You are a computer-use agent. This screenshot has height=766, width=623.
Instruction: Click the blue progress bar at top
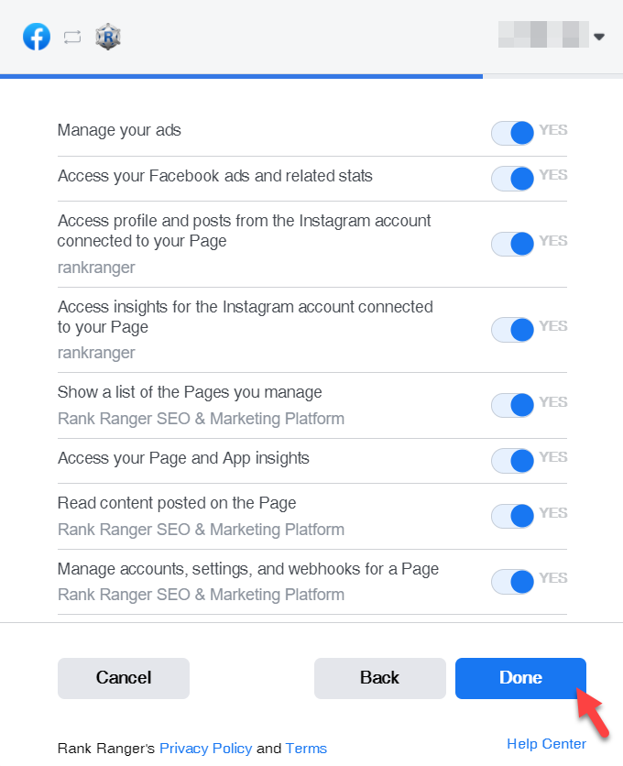pyautogui.click(x=241, y=76)
